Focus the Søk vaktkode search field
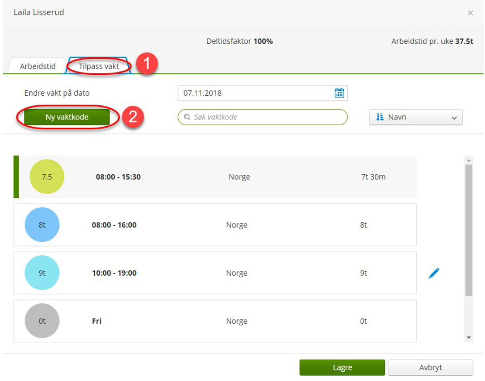This screenshot has width=485, height=381. click(262, 117)
